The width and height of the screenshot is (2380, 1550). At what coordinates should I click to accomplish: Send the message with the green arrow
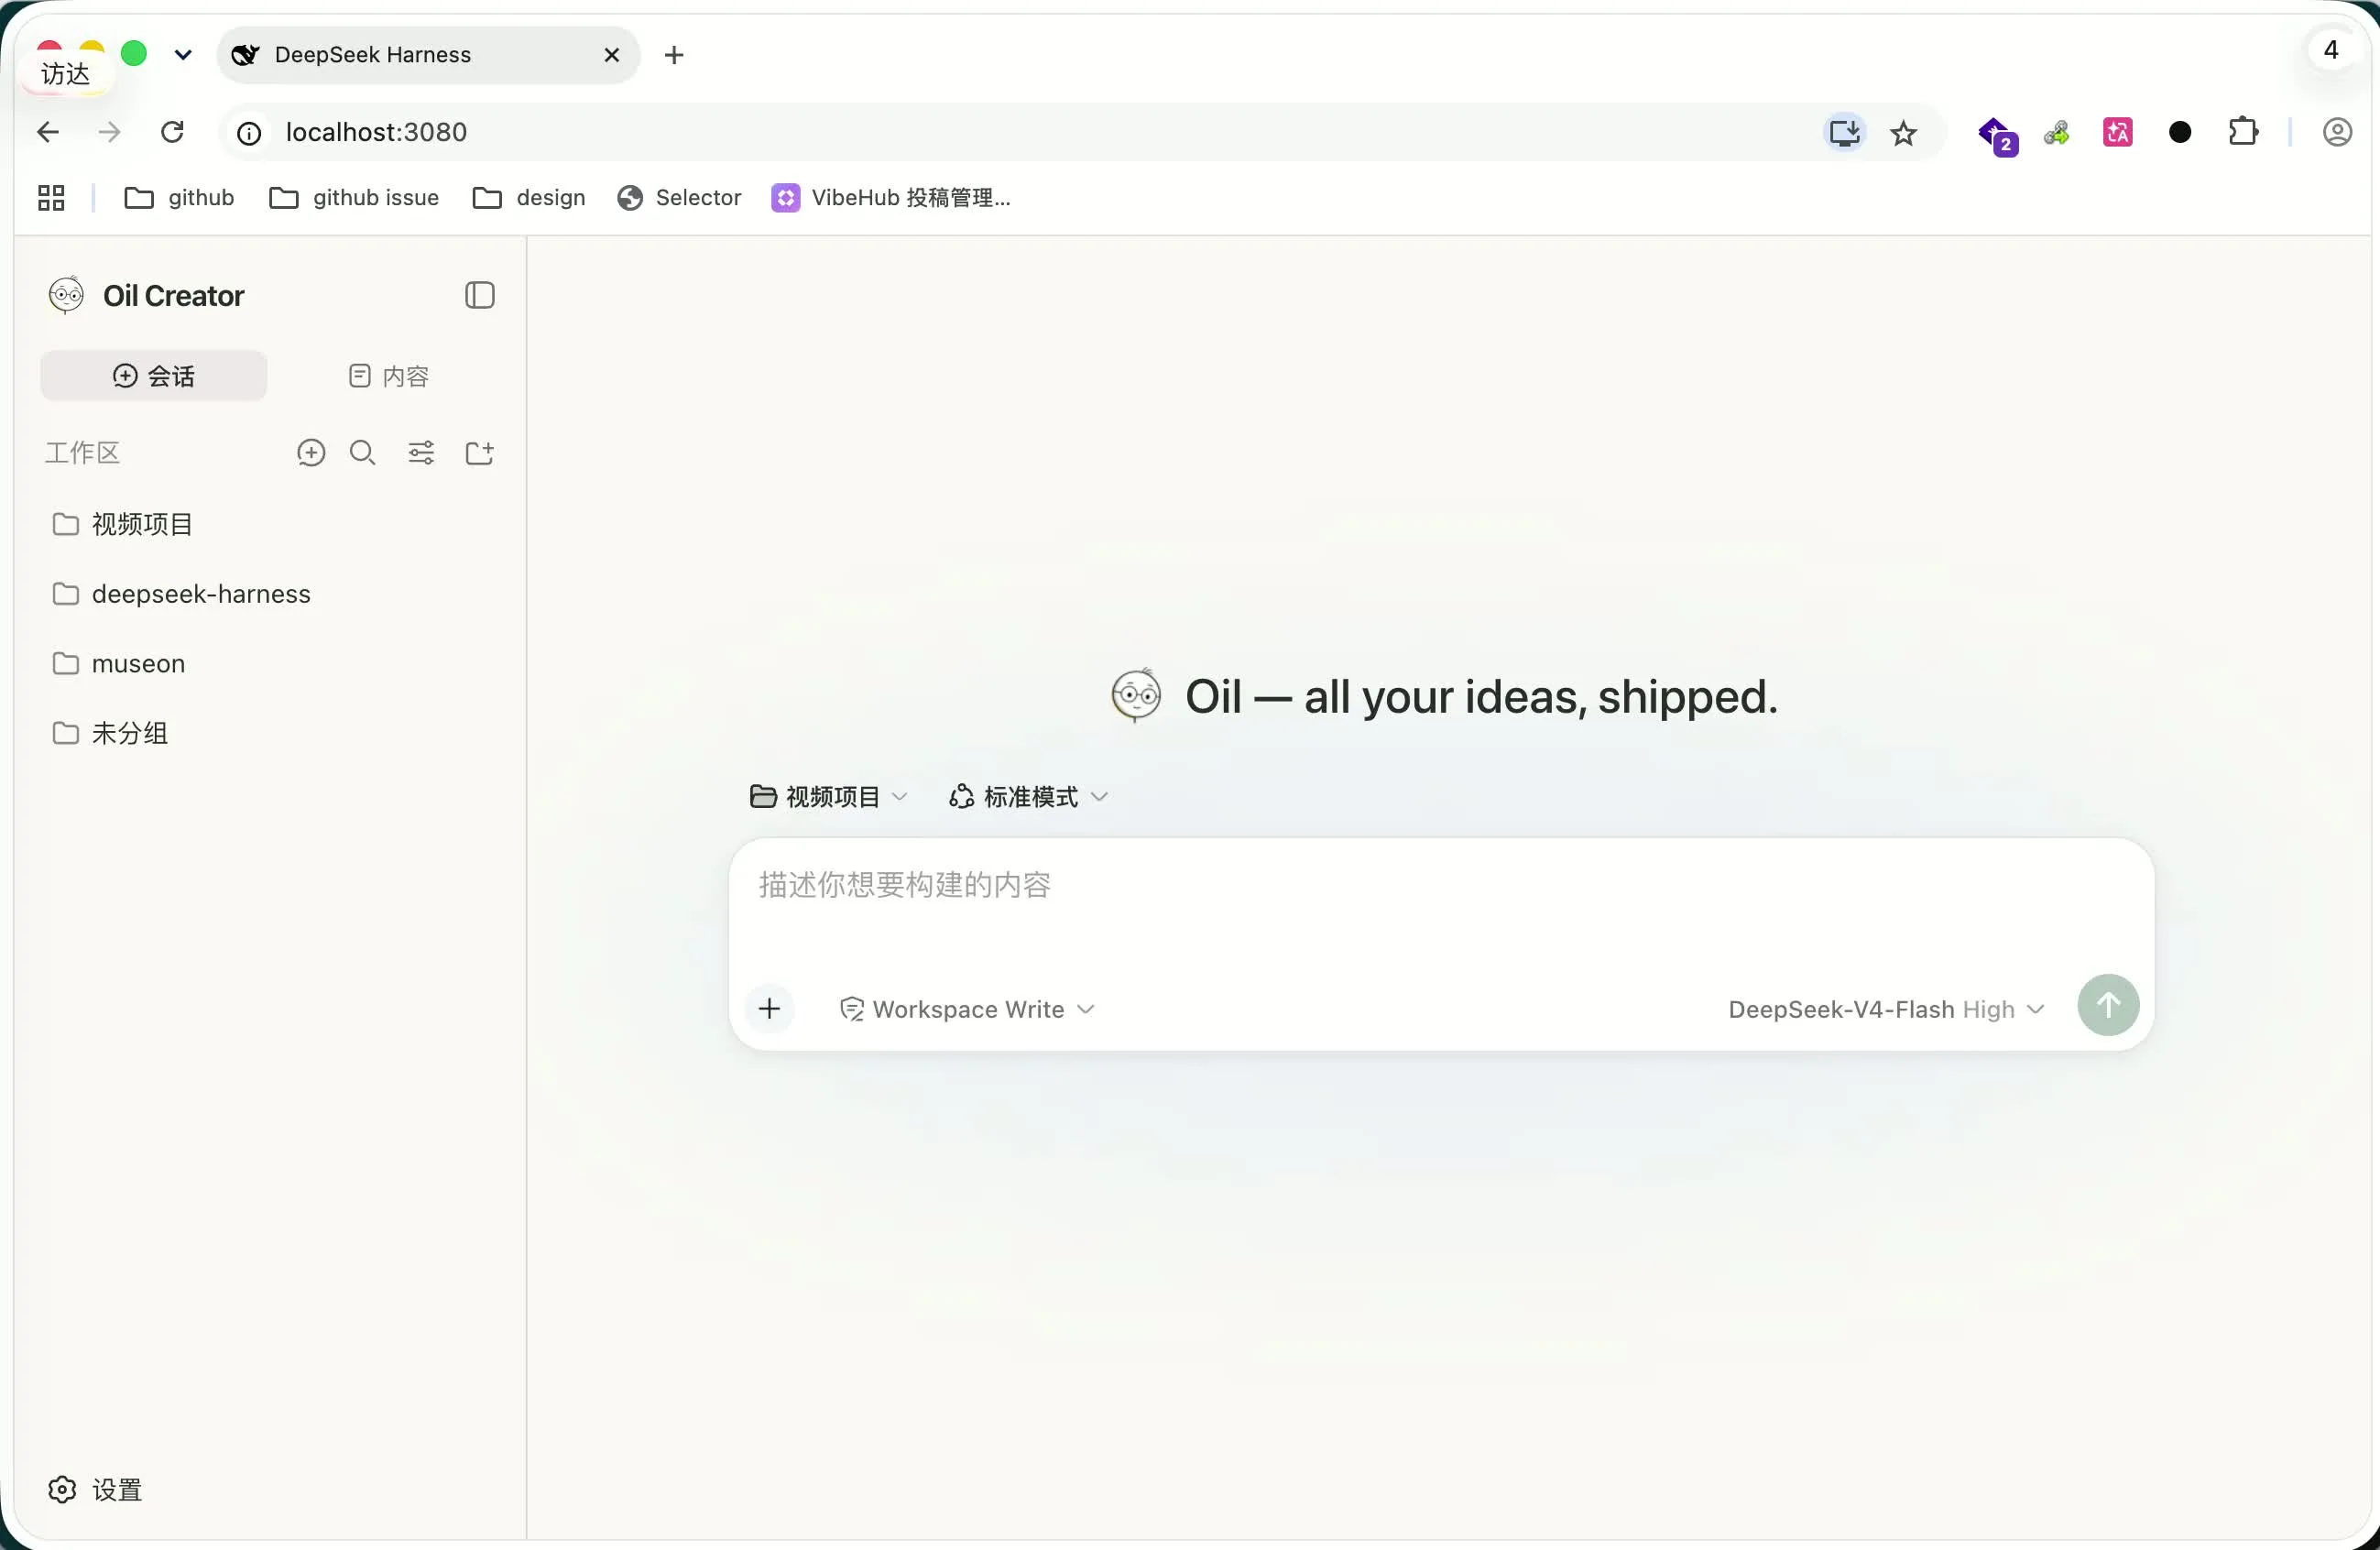[2108, 1005]
